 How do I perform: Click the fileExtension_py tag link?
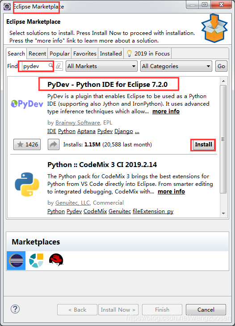click(x=153, y=211)
